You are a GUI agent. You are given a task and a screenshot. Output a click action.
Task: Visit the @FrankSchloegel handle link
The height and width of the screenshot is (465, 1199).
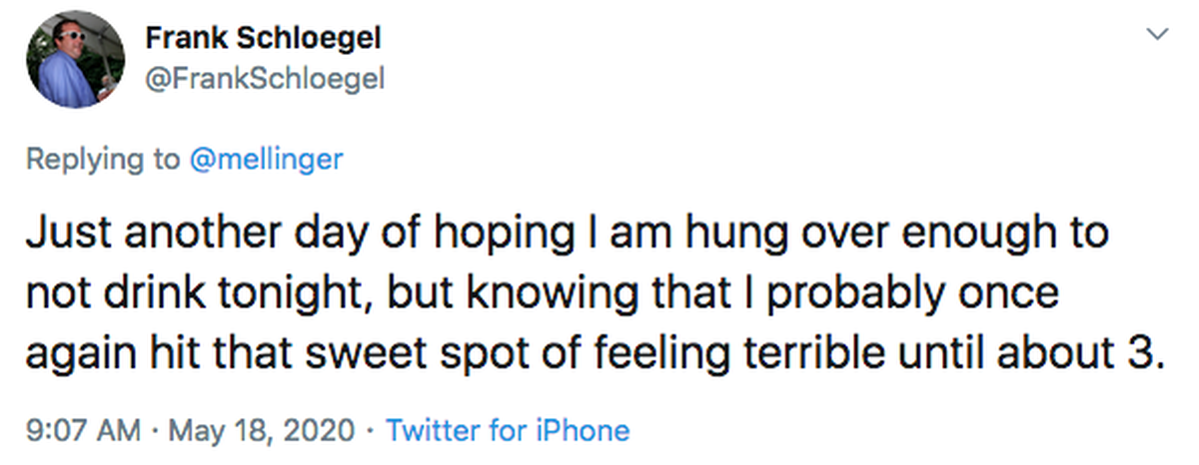[265, 79]
